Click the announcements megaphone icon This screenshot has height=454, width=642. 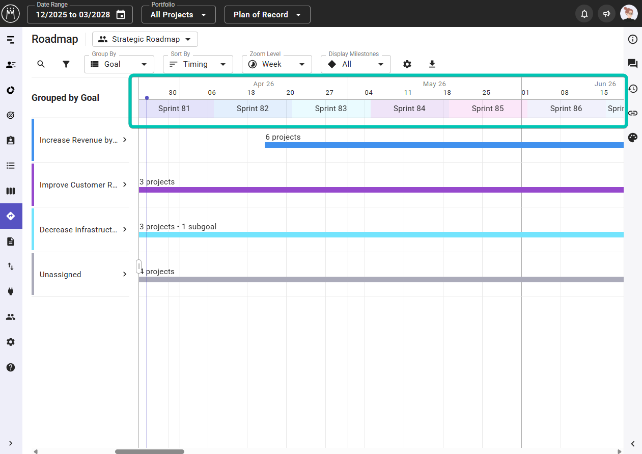tap(606, 14)
